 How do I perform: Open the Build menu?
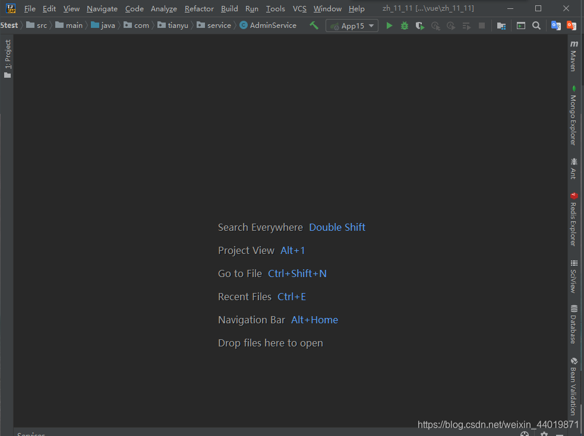click(x=229, y=8)
